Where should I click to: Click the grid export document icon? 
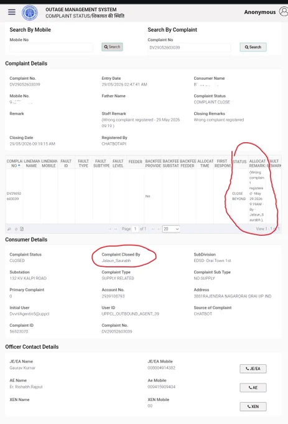coord(22,229)
